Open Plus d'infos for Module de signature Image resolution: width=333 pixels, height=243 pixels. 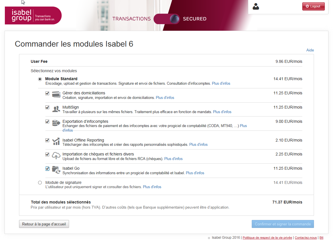(152, 187)
